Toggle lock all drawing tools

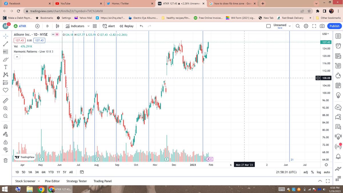pos(5,142)
